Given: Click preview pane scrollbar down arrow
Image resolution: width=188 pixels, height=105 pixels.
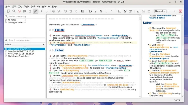Looking at the screenshot, I should click(182, 96).
